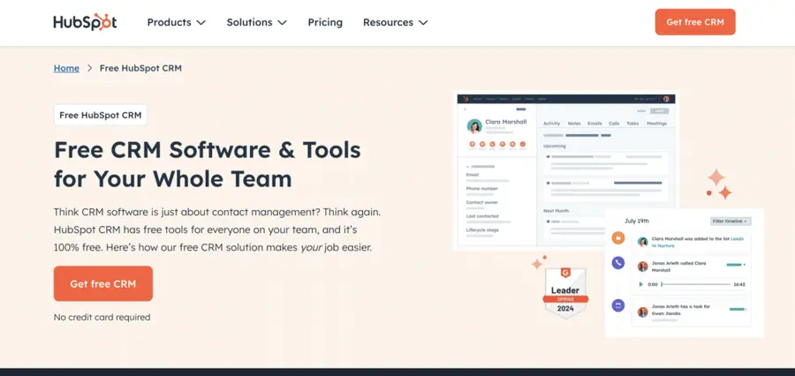The height and width of the screenshot is (376, 795).
Task: Click the No credit card required text
Action: 102,317
